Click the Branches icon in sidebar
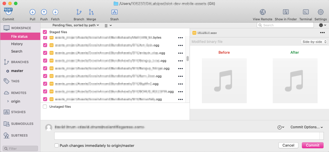329x152 pixels. tap(6, 62)
